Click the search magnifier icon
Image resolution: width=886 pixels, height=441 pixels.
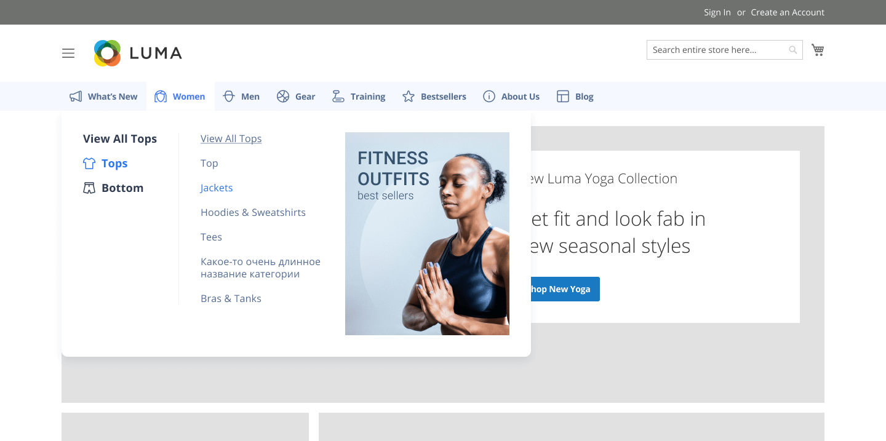(793, 50)
